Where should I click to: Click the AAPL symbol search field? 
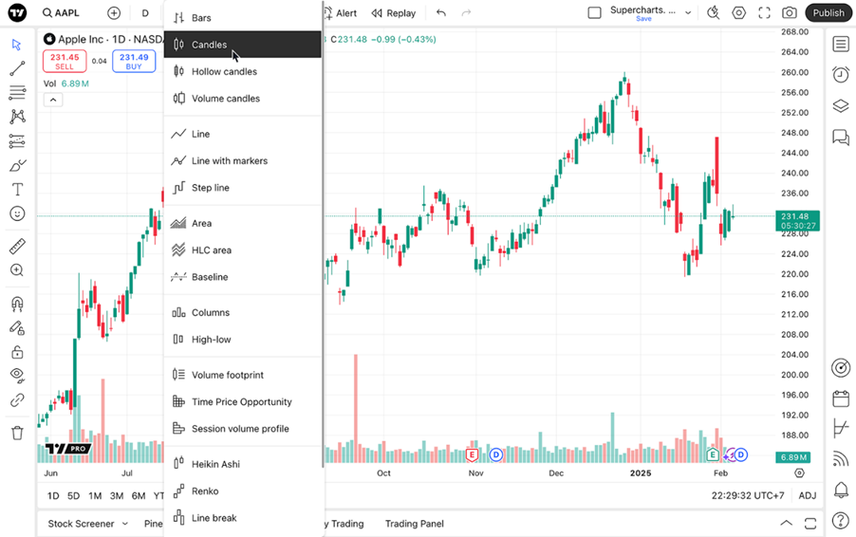(x=61, y=13)
